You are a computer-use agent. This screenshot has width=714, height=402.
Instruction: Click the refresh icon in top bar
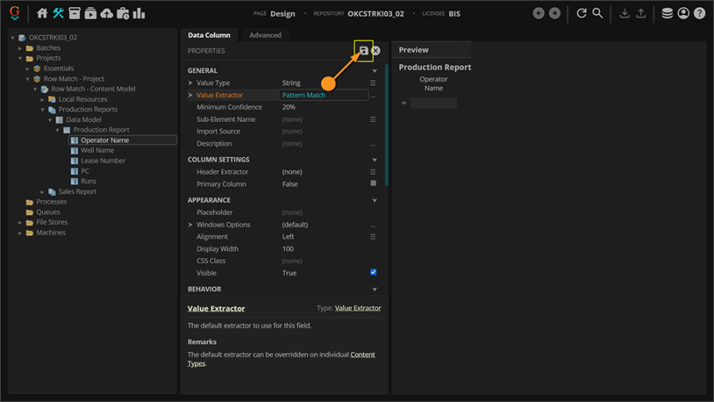(x=582, y=13)
